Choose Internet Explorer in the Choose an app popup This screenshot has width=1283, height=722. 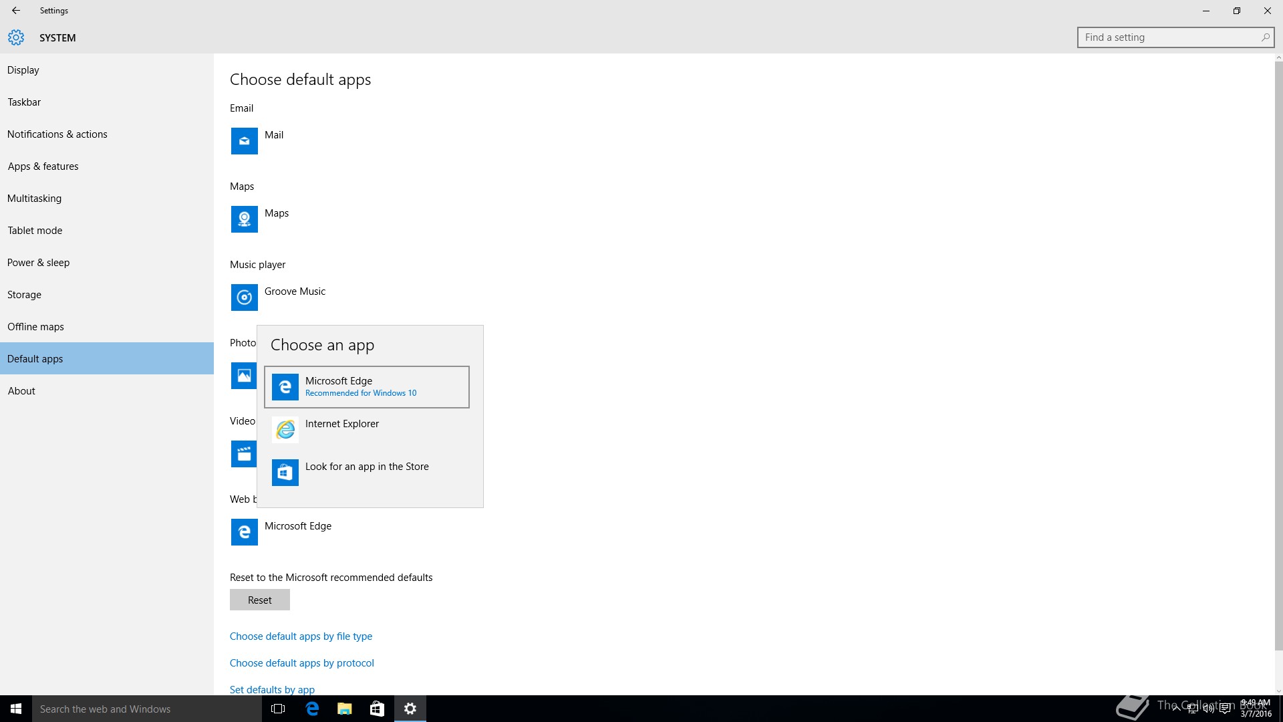[367, 430]
